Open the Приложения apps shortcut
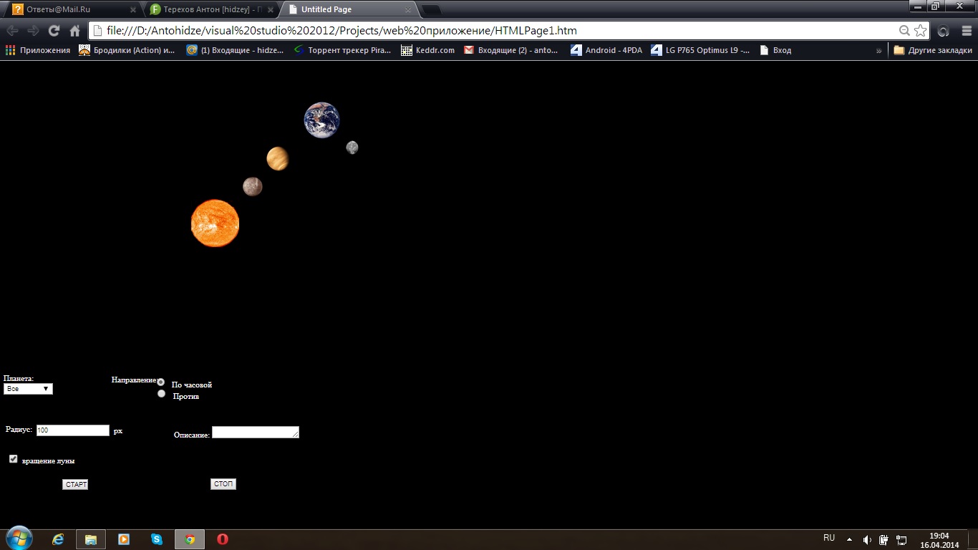 coord(38,50)
